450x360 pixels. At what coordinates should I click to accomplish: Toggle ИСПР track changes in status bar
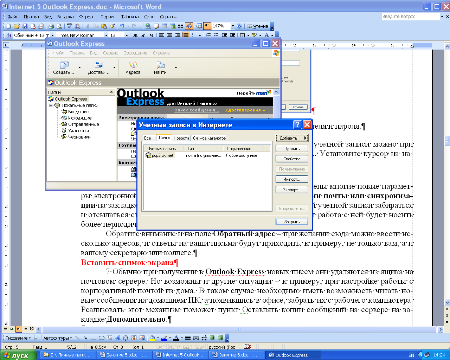pos(174,347)
